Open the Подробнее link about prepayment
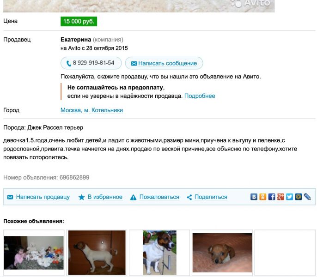Image resolution: width=317 pixels, height=277 pixels. (x=200, y=96)
